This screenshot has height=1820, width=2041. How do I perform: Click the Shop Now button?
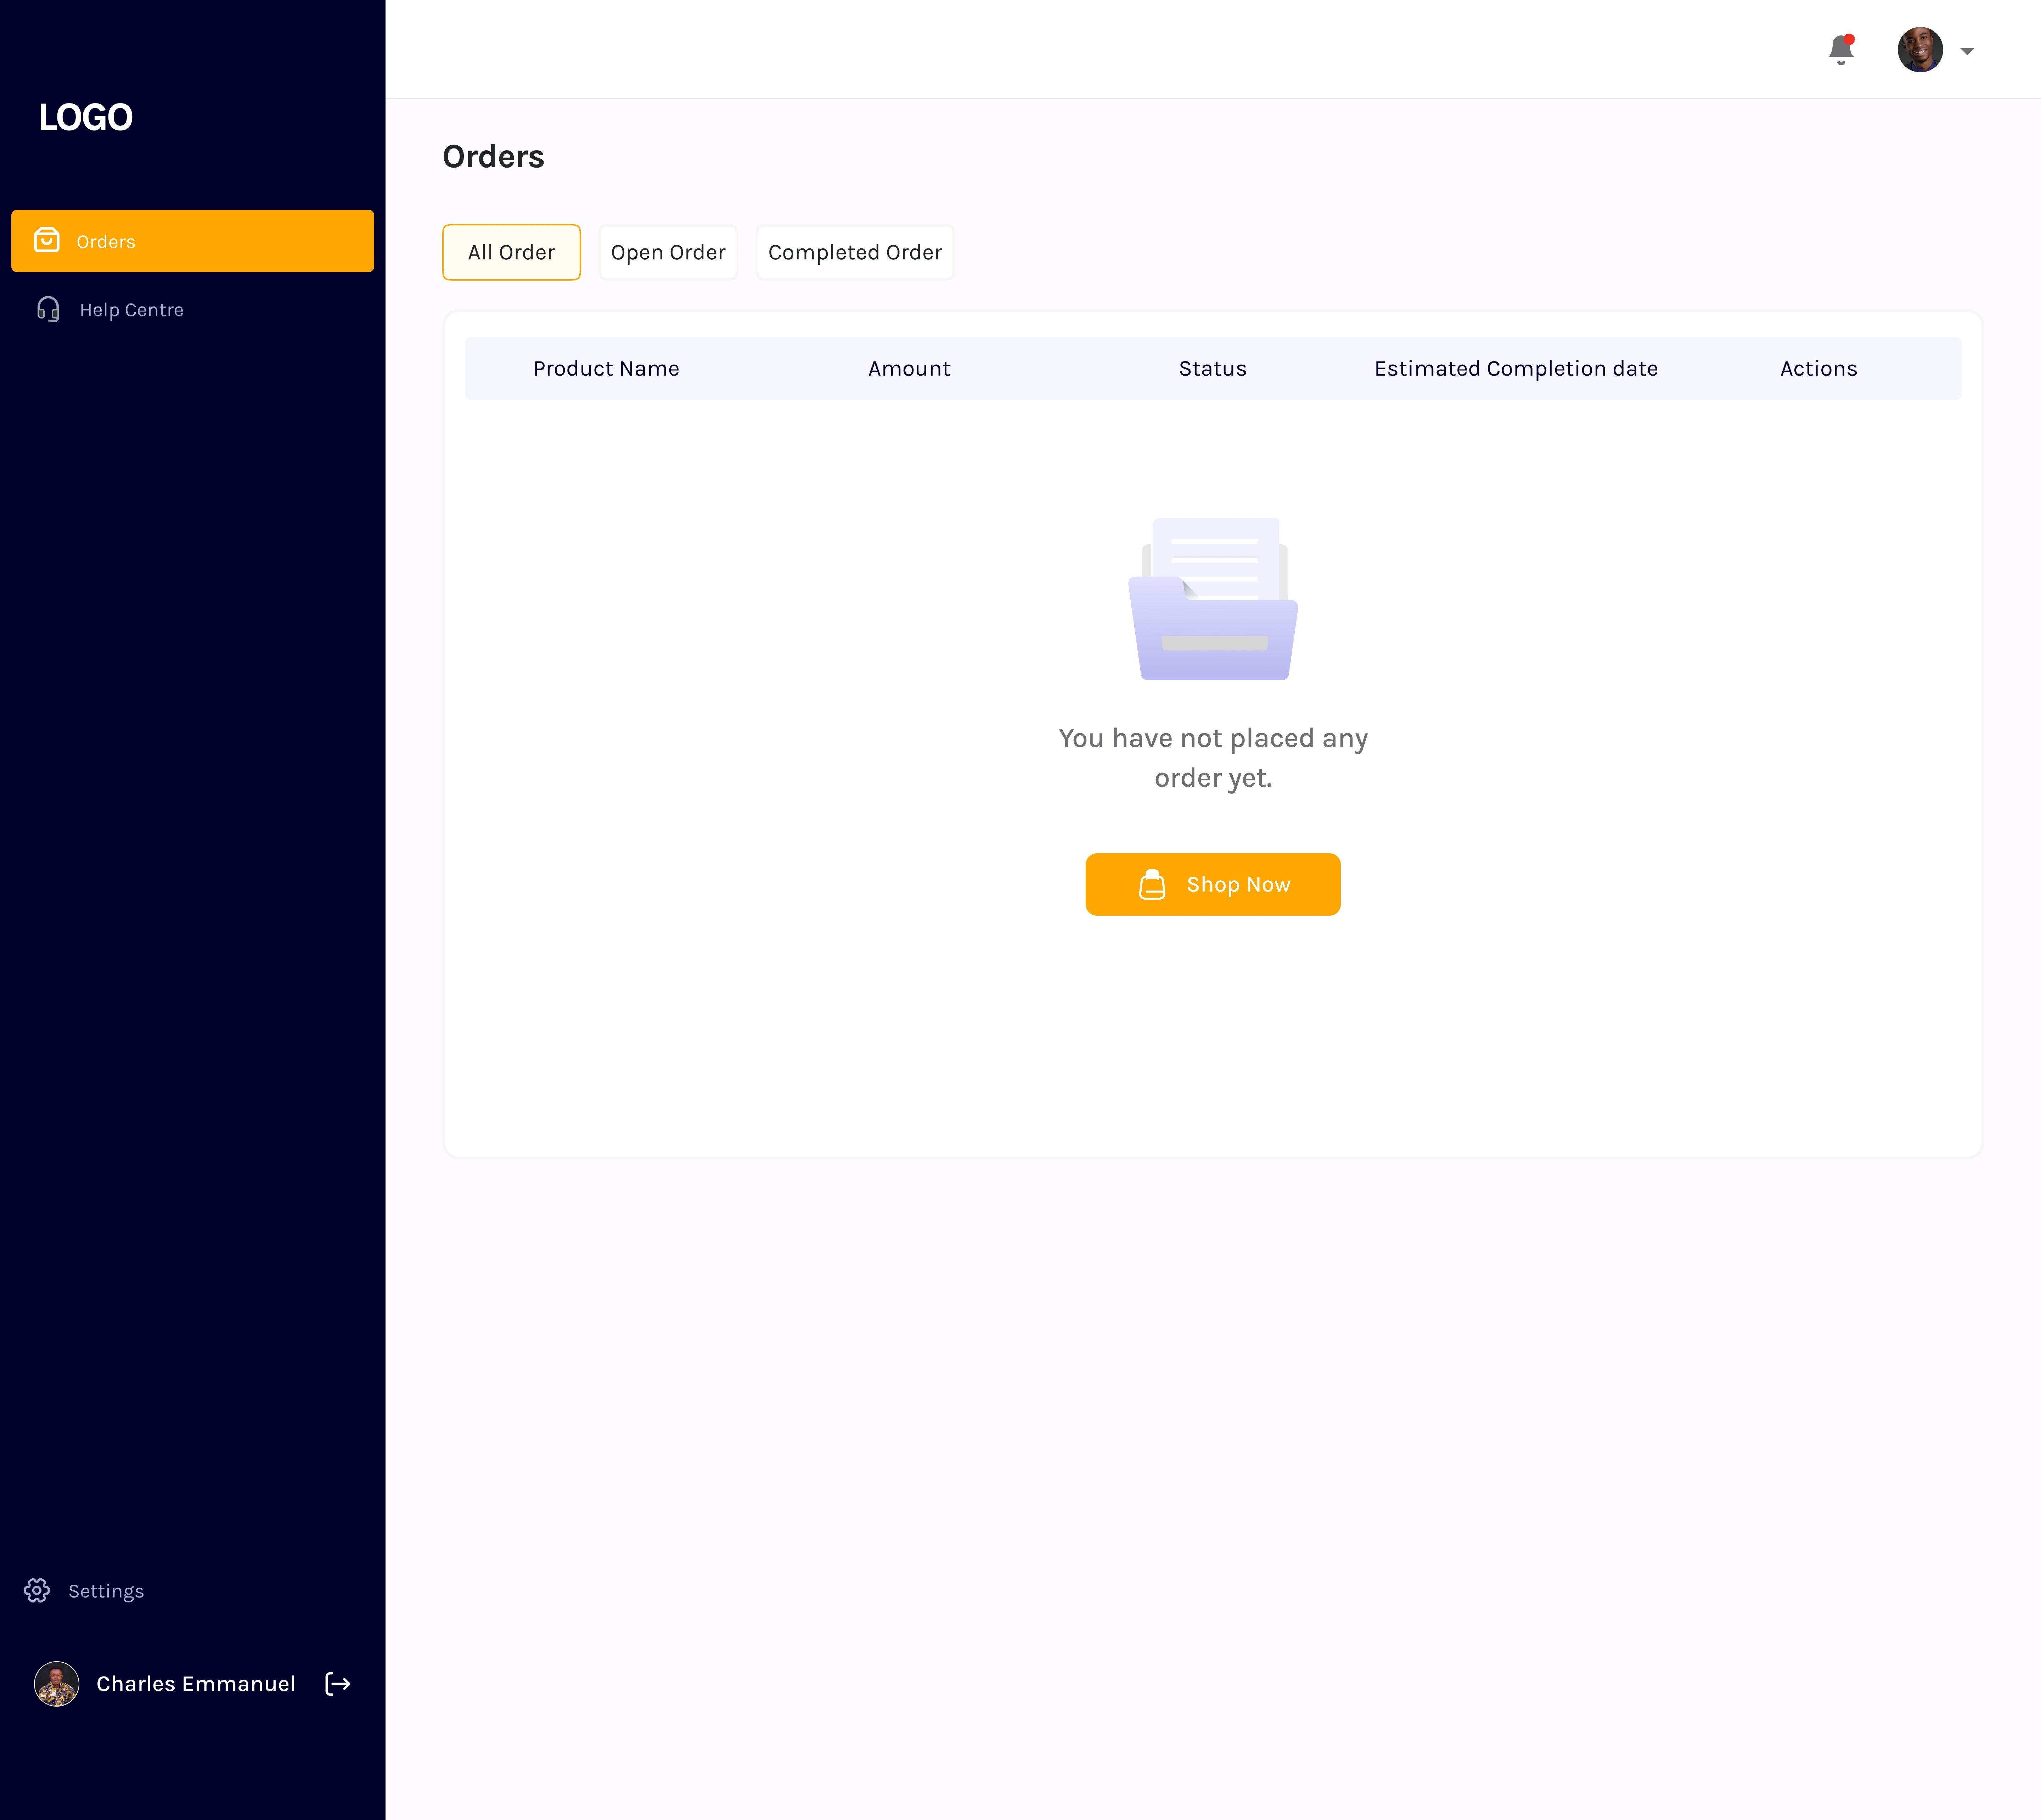pos(1213,884)
